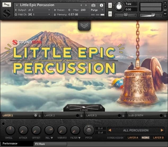
Task: Click the REL. release knob
Action: pos(49,130)
